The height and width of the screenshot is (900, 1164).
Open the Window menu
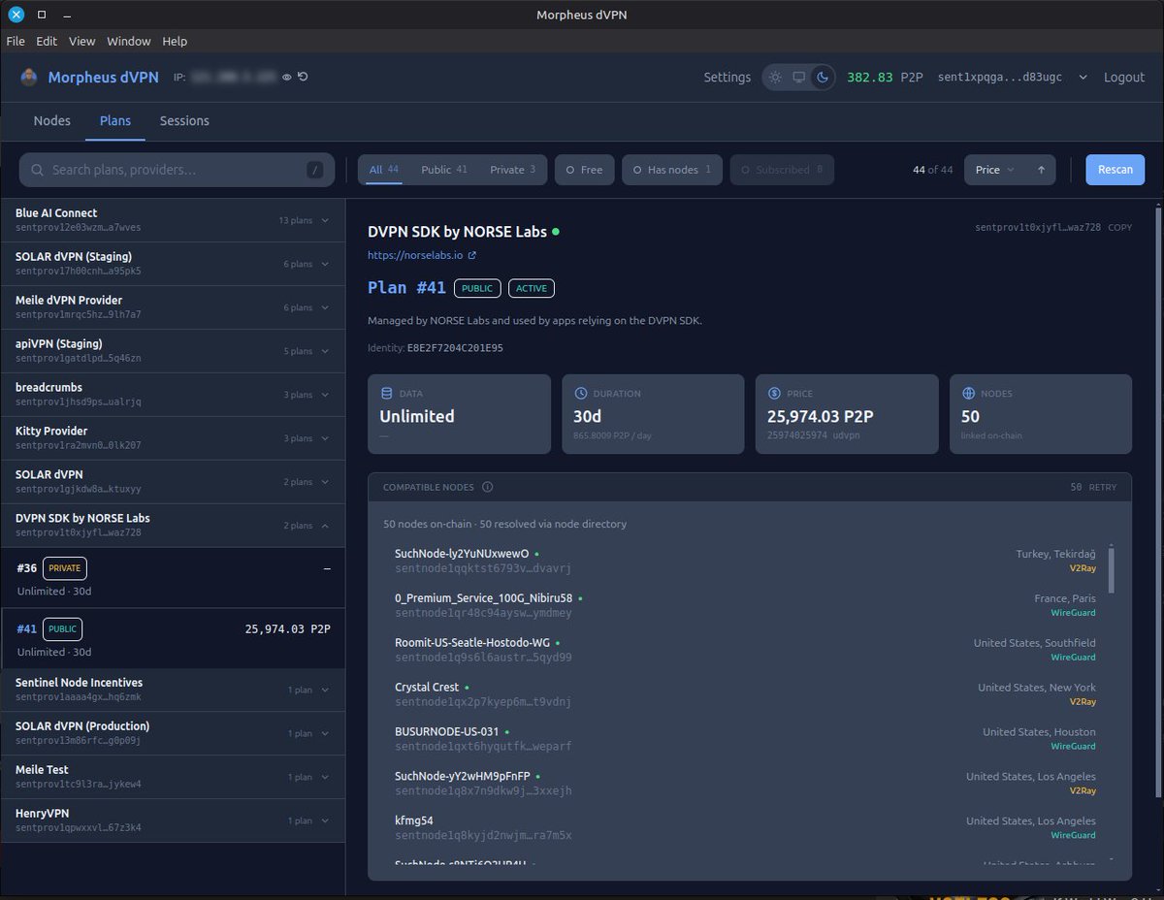(129, 42)
